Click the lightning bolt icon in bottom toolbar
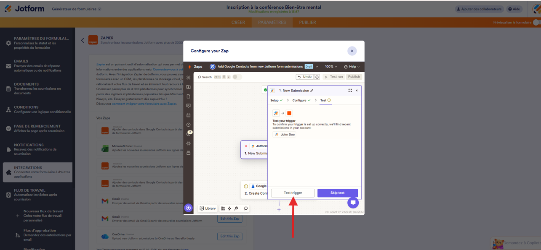541x250 pixels. point(229,208)
